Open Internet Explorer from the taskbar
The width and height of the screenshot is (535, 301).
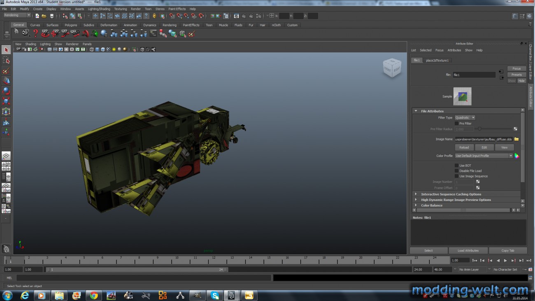tap(25, 295)
